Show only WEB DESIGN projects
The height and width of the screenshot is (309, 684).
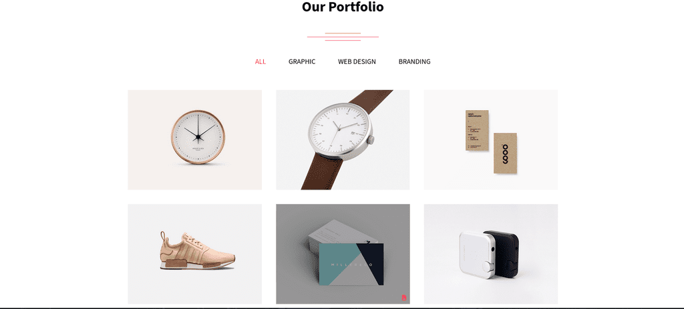[x=357, y=62]
